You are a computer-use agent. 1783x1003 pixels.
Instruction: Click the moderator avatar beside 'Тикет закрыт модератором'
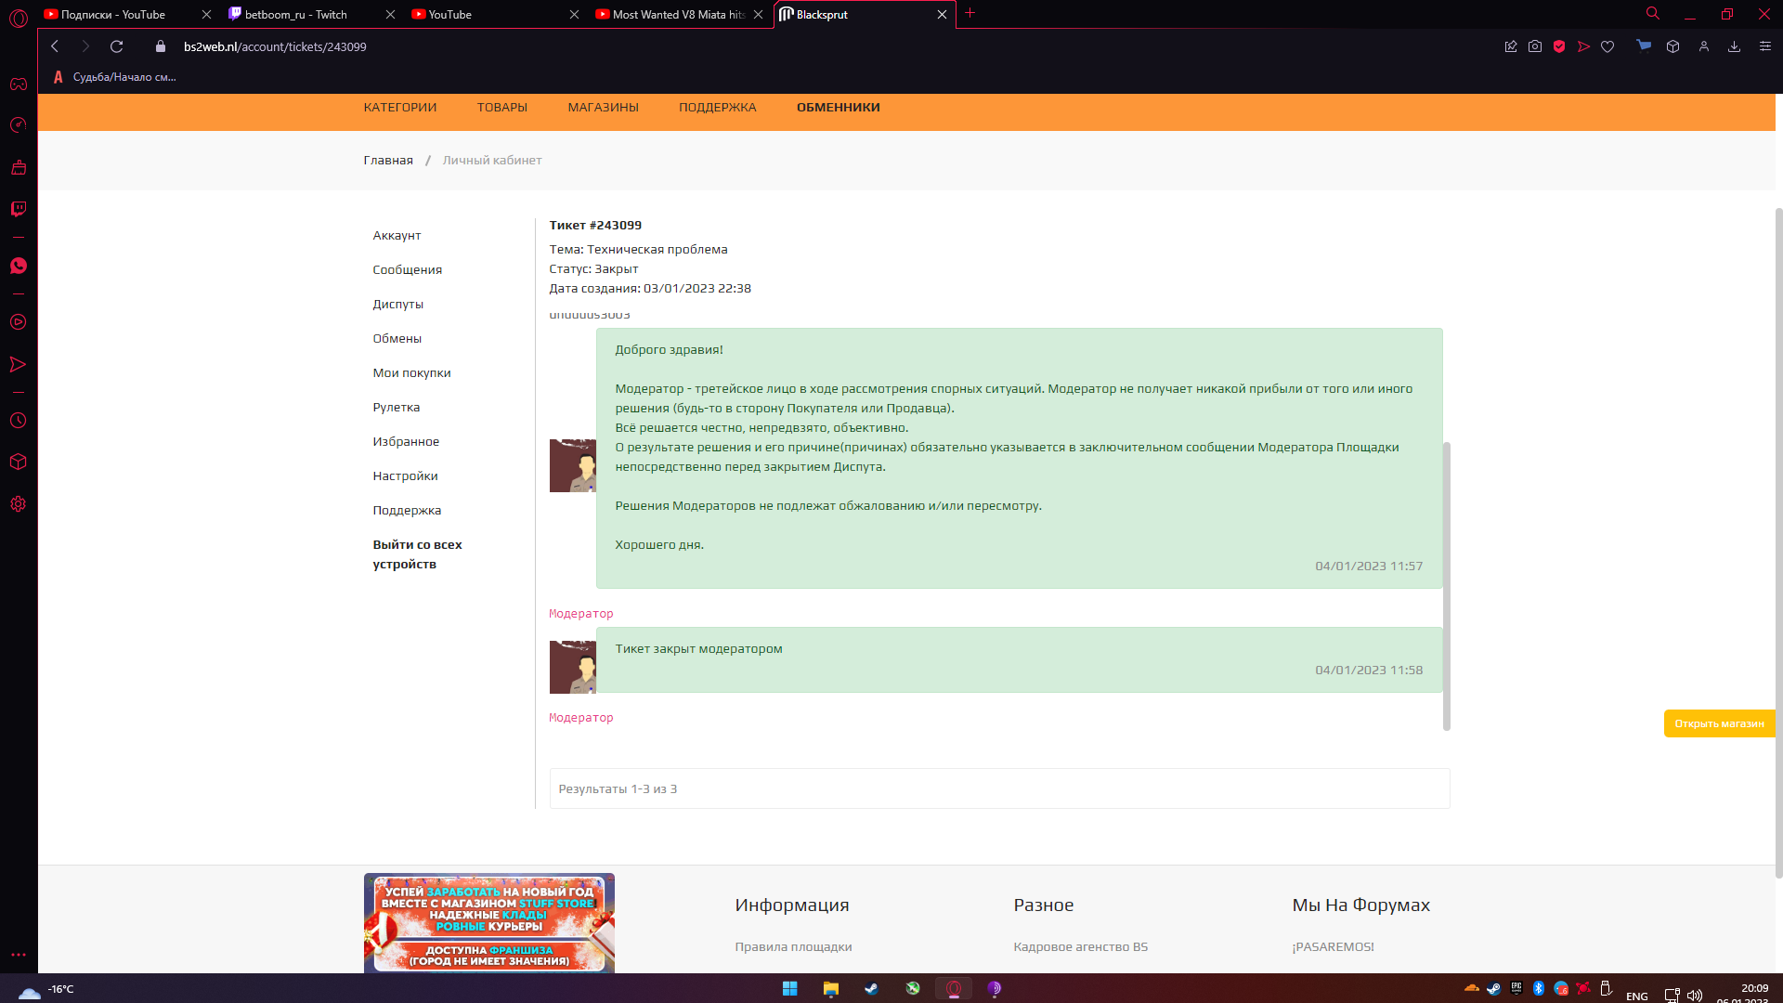(572, 667)
